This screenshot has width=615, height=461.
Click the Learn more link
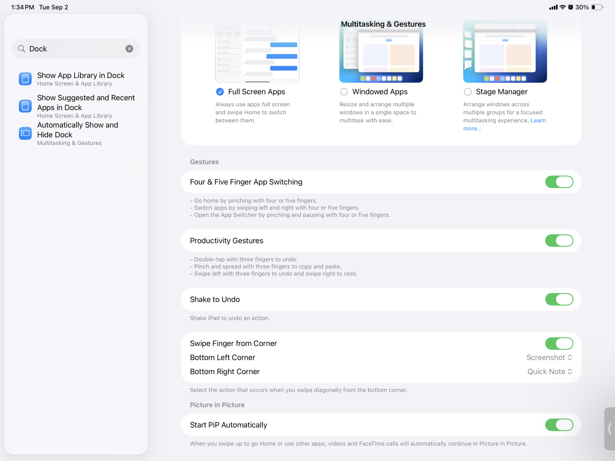(538, 120)
